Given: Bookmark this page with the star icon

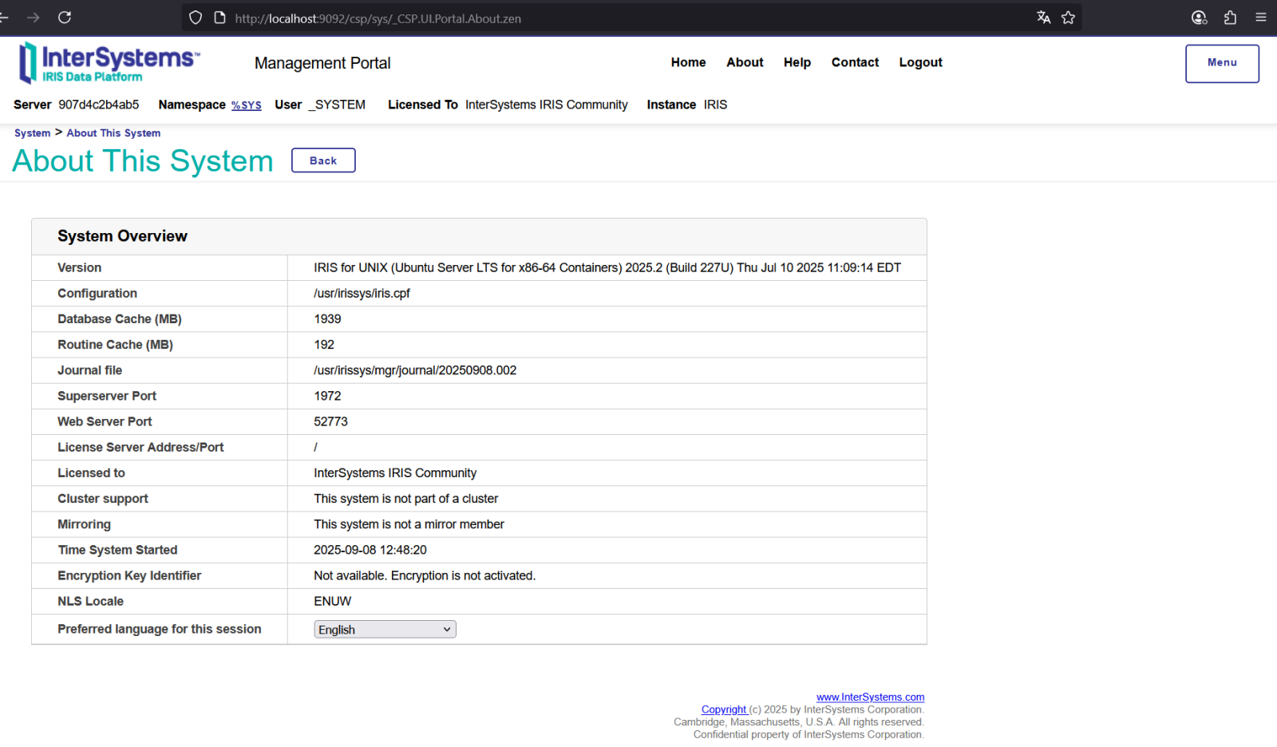Looking at the screenshot, I should [x=1068, y=18].
